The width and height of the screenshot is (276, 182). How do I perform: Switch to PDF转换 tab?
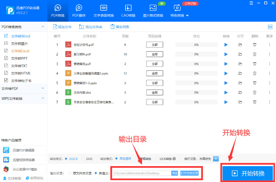58,11
